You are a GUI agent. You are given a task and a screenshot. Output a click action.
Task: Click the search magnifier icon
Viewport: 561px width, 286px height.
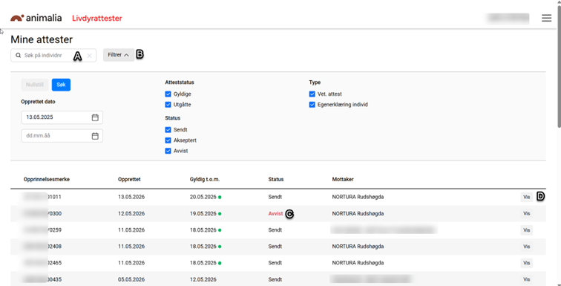coord(19,56)
